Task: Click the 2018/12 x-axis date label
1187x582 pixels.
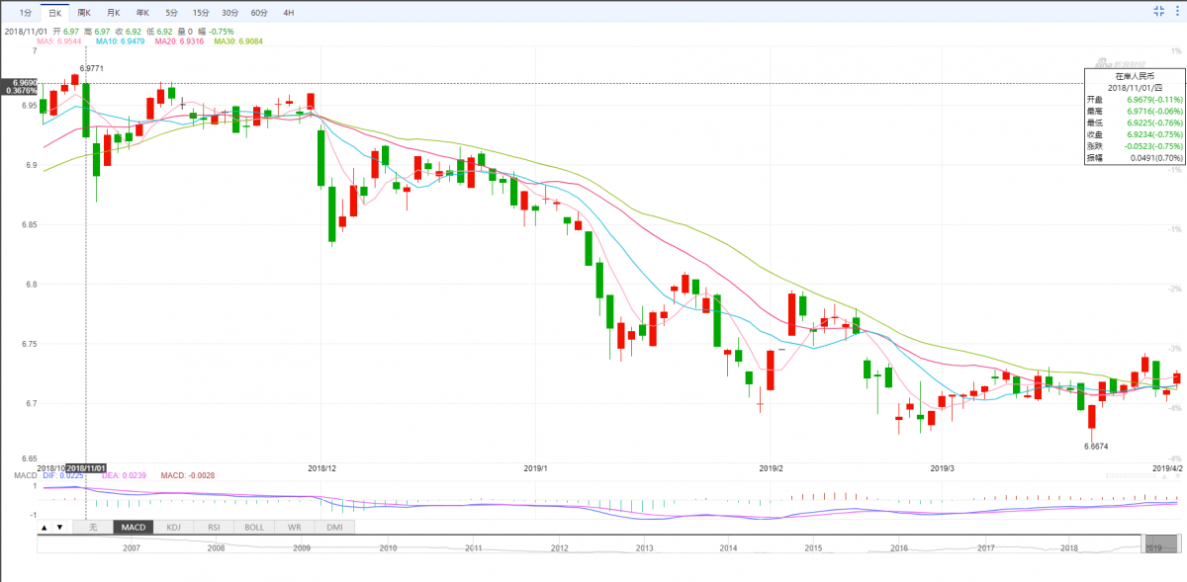Action: point(322,467)
